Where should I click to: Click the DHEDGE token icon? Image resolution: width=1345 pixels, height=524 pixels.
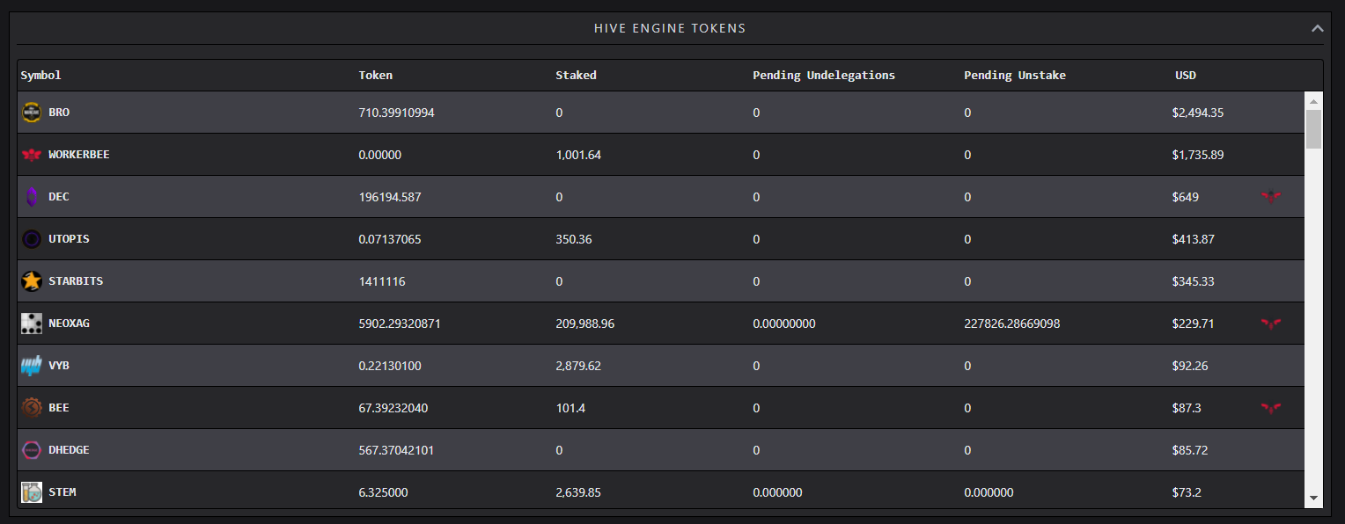coord(32,450)
